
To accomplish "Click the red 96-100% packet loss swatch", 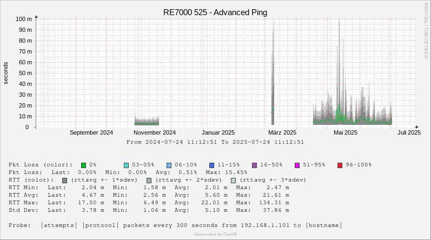I will pyautogui.click(x=340, y=165).
